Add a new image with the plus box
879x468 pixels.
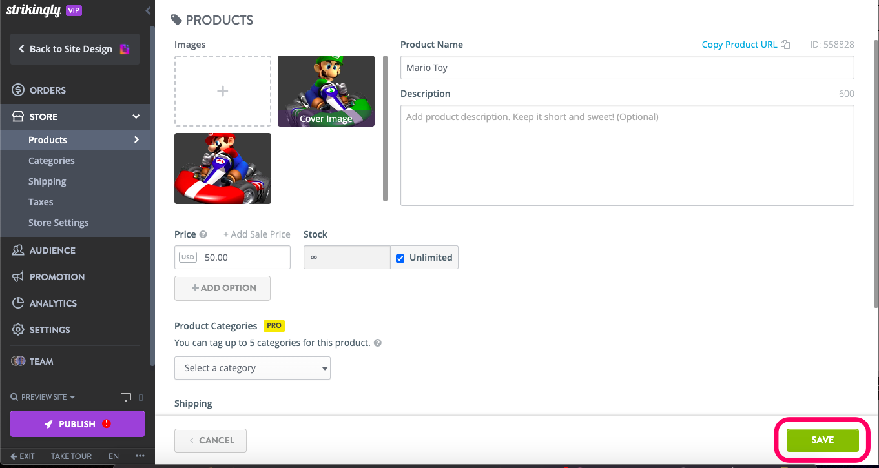(223, 91)
